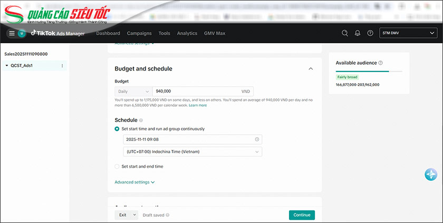Open the hamburger navigation menu

(x=12, y=33)
